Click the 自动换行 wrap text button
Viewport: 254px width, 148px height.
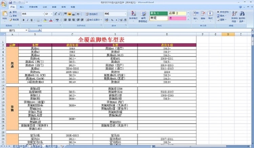tap(92, 14)
